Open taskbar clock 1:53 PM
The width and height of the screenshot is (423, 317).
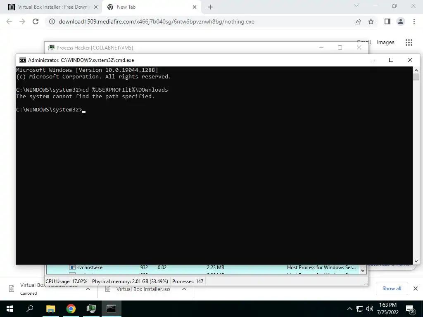[387, 309]
